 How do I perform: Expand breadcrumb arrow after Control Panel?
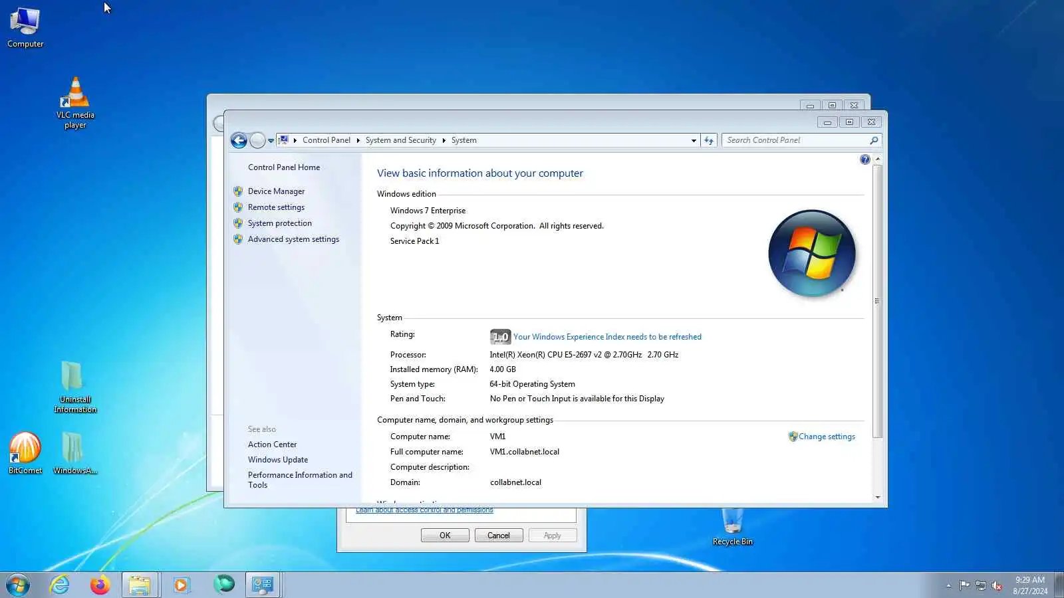pyautogui.click(x=358, y=140)
